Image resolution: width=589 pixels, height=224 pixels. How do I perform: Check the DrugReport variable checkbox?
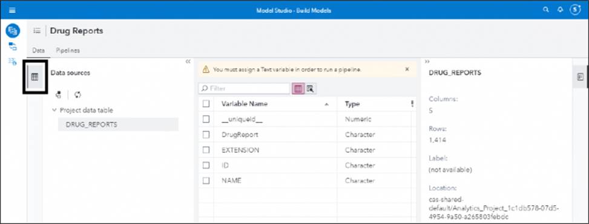point(206,135)
